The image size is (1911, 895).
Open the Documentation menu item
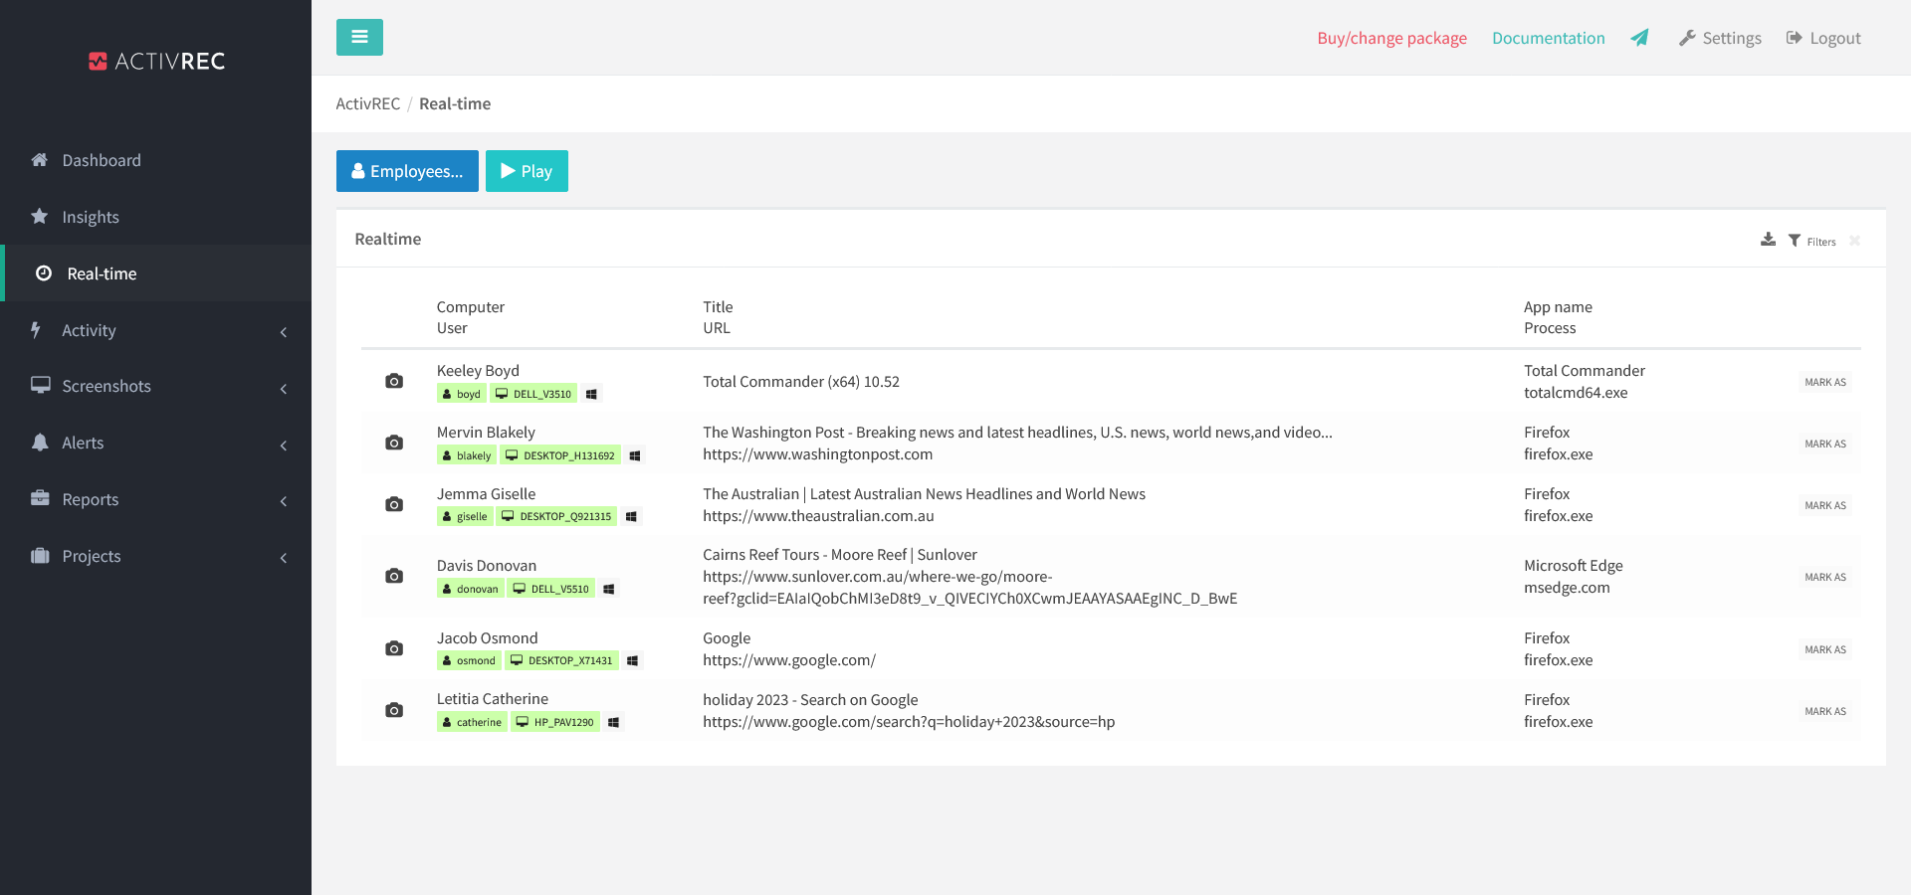tap(1548, 38)
